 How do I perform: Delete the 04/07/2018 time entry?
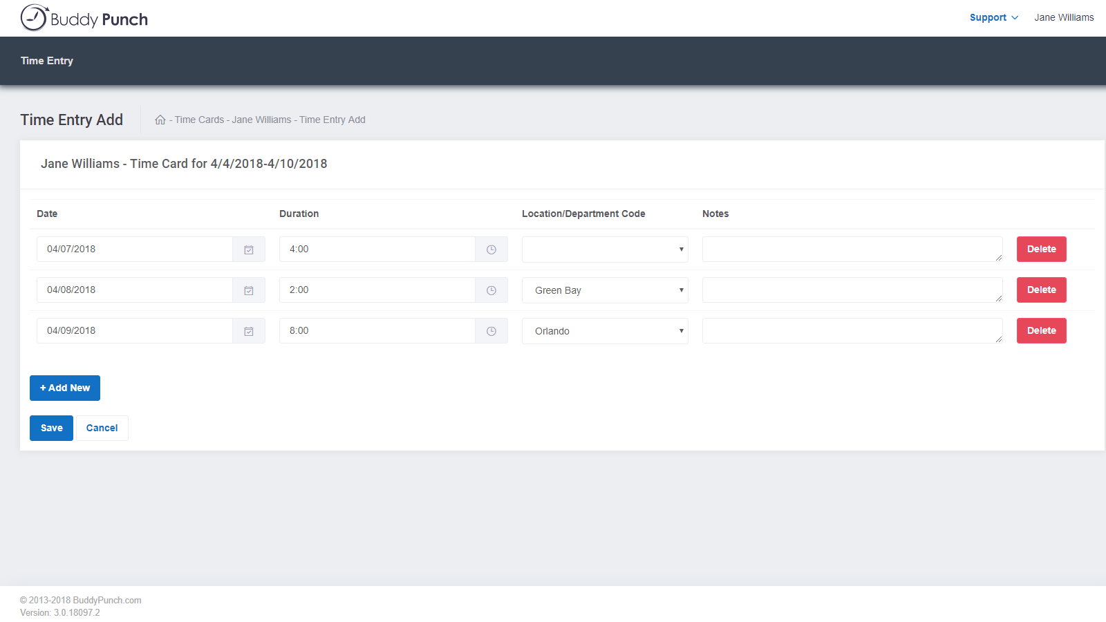coord(1041,249)
